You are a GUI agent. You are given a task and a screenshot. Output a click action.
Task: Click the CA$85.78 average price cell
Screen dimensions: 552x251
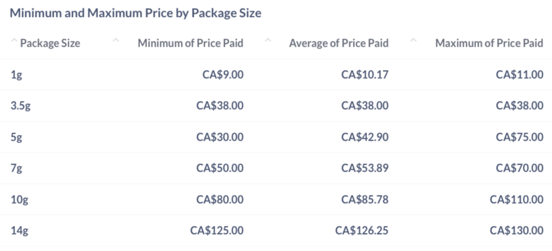click(365, 200)
